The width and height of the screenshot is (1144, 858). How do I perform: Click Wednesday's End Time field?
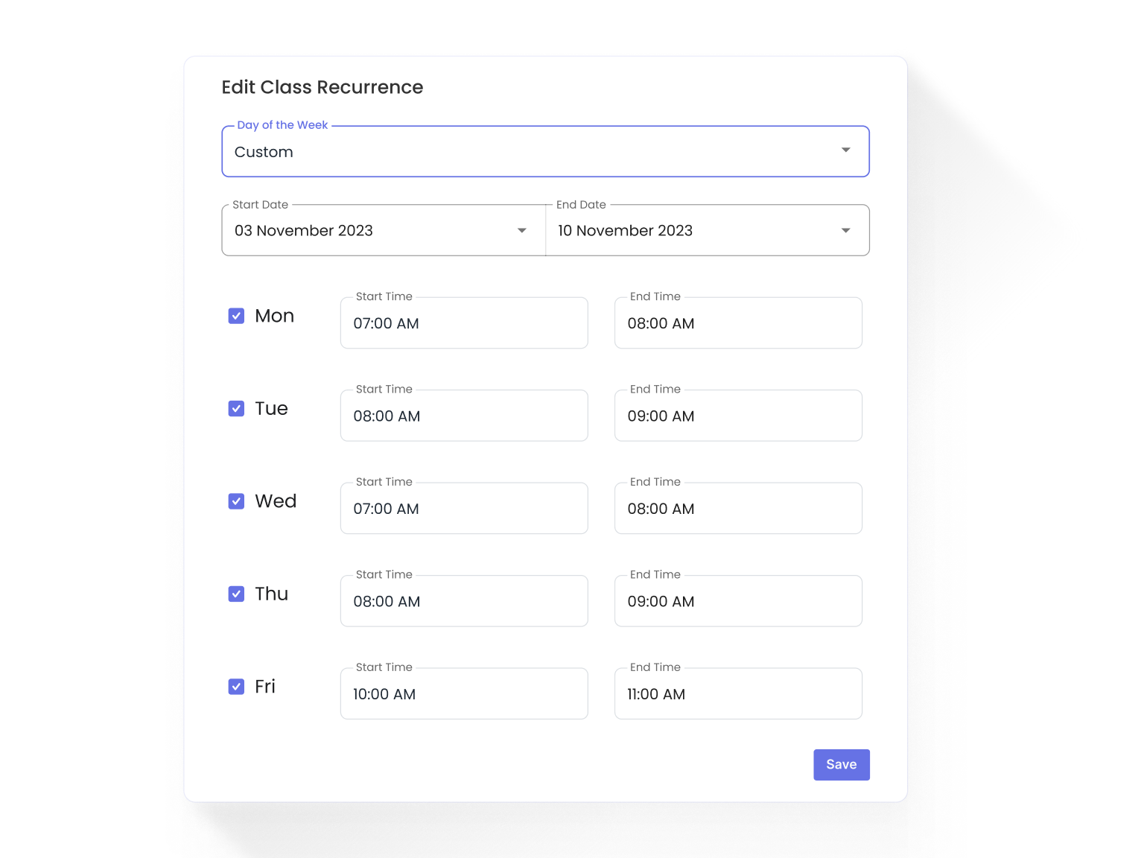(x=737, y=508)
